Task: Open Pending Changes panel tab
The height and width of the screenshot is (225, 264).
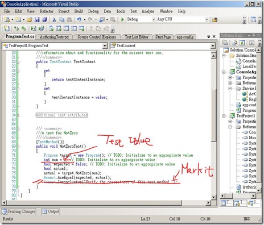Action: tap(19, 211)
